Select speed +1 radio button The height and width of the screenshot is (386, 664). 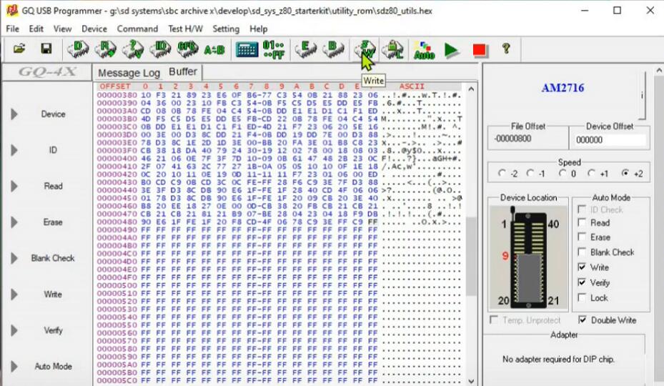(591, 173)
